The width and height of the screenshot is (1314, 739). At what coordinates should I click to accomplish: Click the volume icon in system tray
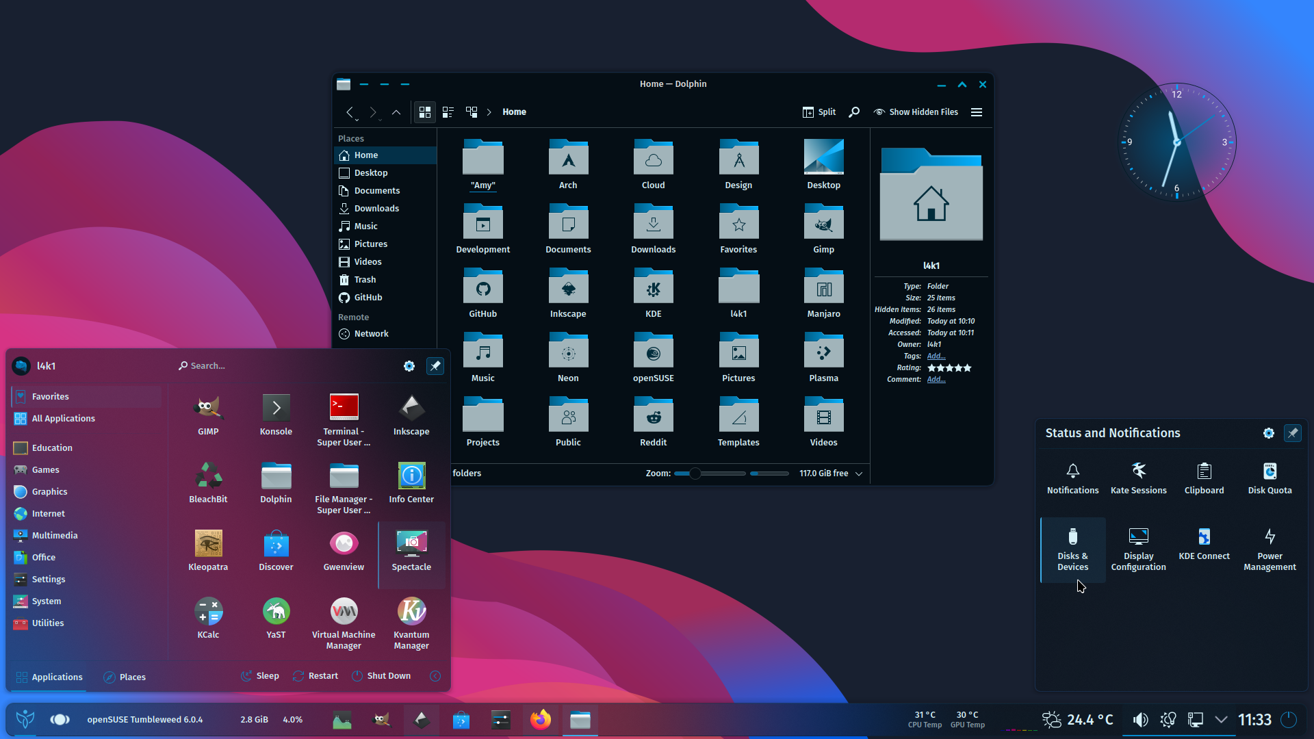point(1140,720)
